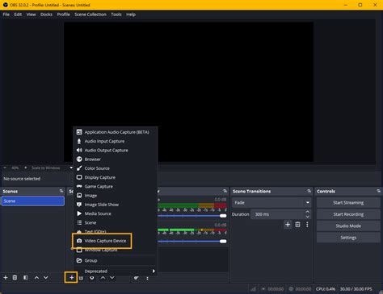Open the View menu
Screen dimensions: 383x294
point(31,14)
